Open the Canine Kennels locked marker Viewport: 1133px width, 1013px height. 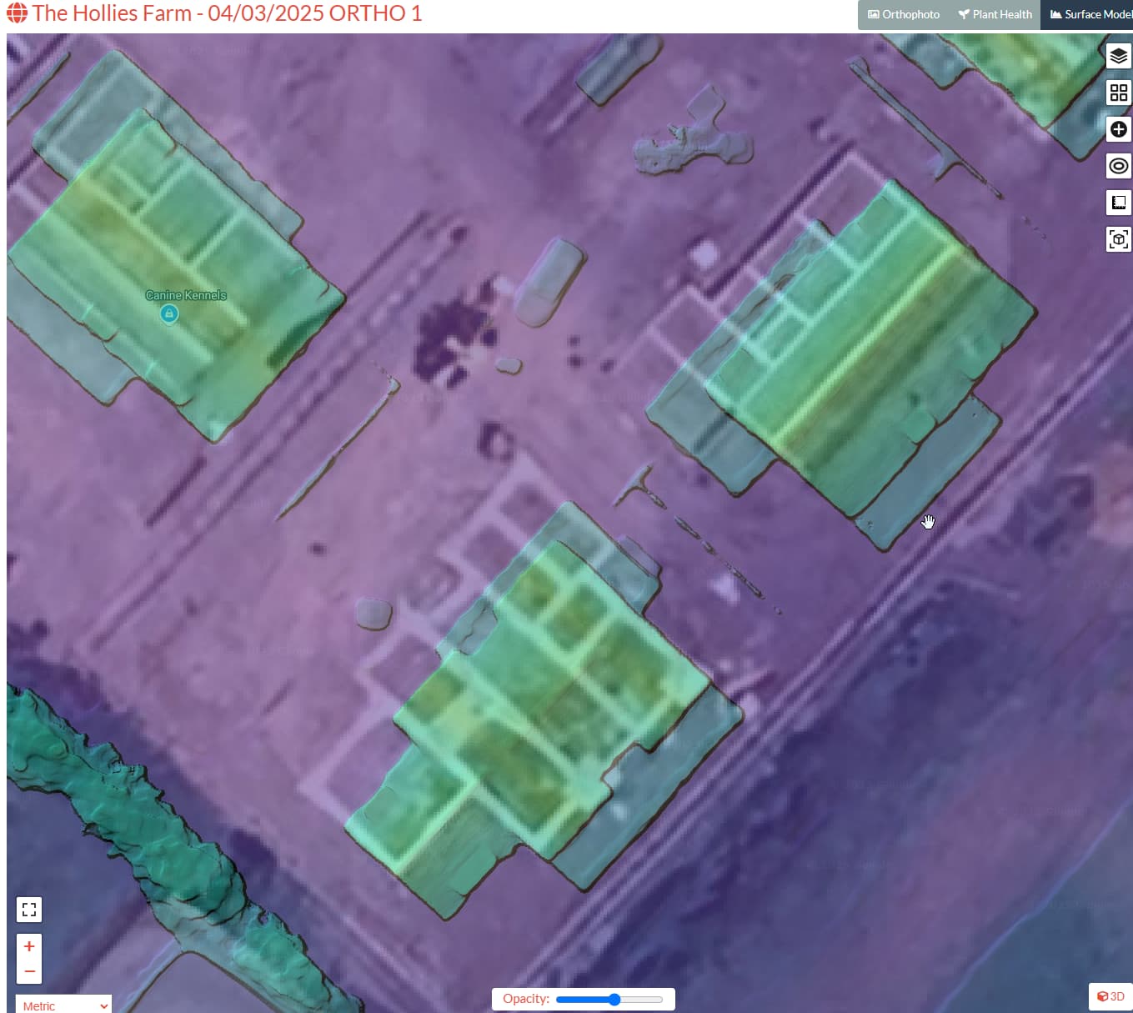(169, 313)
